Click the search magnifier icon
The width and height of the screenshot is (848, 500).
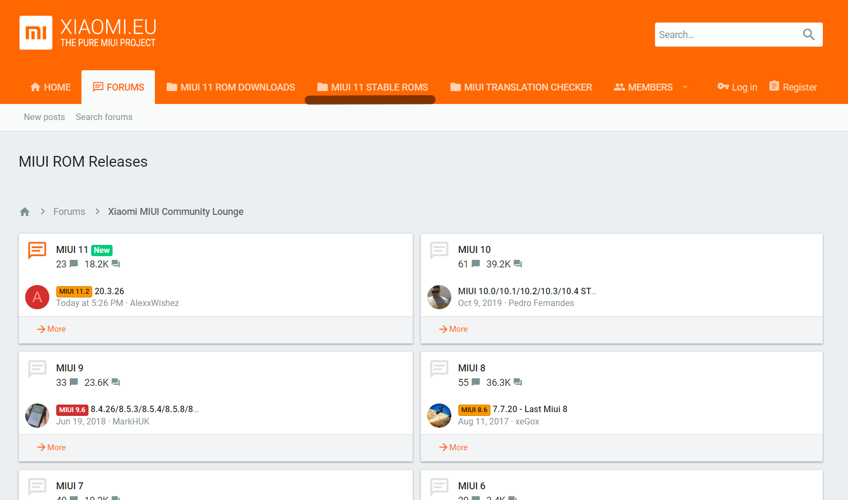(x=808, y=35)
